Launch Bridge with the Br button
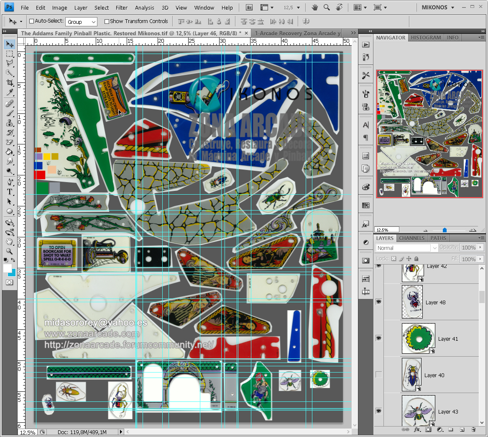 pos(249,8)
